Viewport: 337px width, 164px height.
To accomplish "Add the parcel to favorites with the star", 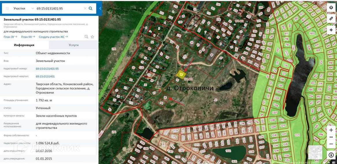I will pyautogui.click(x=92, y=37).
